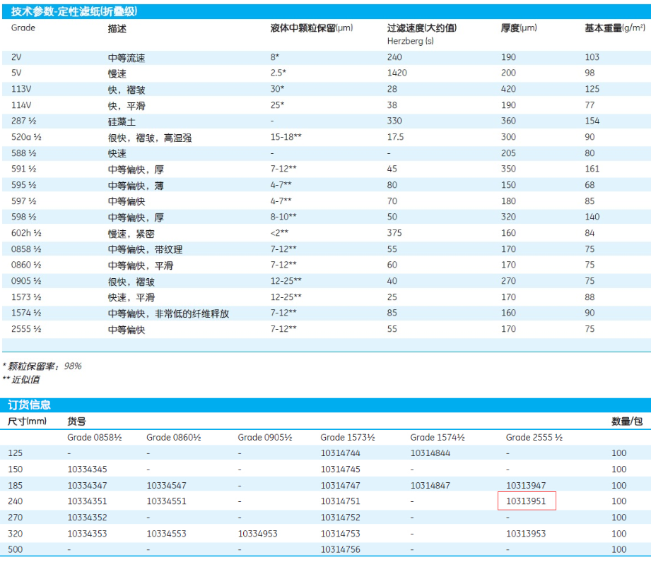Image resolution: width=651 pixels, height=562 pixels.
Task: Click order number 10314752
Action: pyautogui.click(x=341, y=518)
